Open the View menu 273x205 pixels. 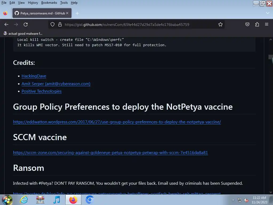tap(21, 3)
